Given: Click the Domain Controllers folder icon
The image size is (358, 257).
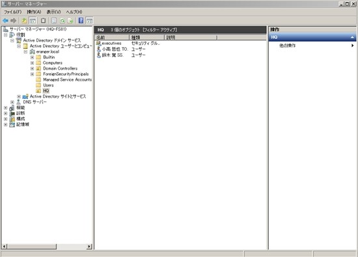Looking at the screenshot, I should coord(38,68).
